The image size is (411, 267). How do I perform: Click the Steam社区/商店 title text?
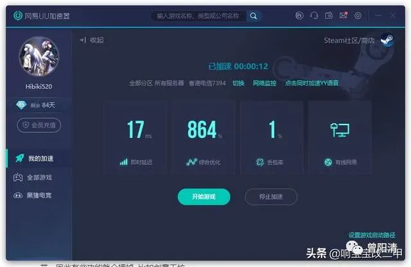(349, 40)
